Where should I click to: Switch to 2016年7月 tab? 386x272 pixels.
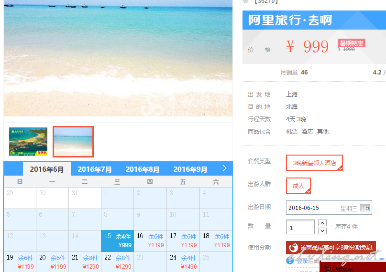click(x=95, y=169)
